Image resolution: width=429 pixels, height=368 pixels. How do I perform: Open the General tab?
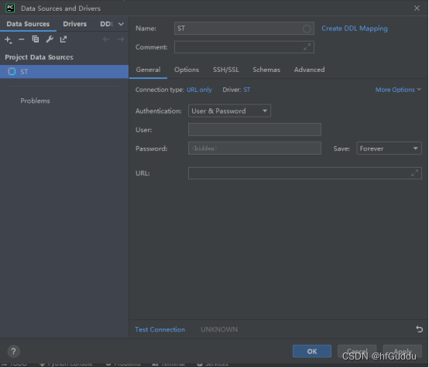[x=148, y=70]
